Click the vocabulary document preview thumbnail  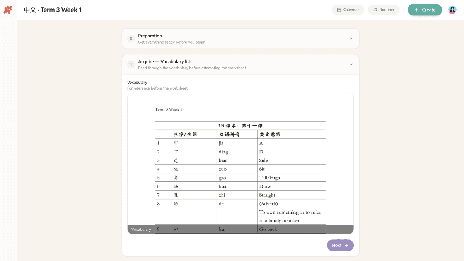241,163
